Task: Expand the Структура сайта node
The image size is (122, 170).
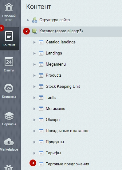Action: pos(28,20)
